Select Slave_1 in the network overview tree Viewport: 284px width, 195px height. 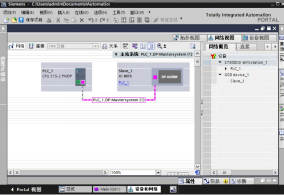[x=237, y=81]
